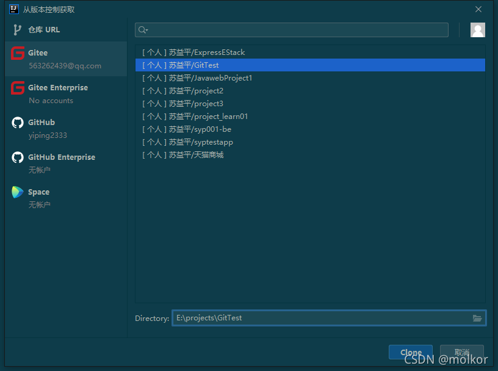Click the Space logo icon
This screenshot has height=371, width=498.
click(x=18, y=192)
